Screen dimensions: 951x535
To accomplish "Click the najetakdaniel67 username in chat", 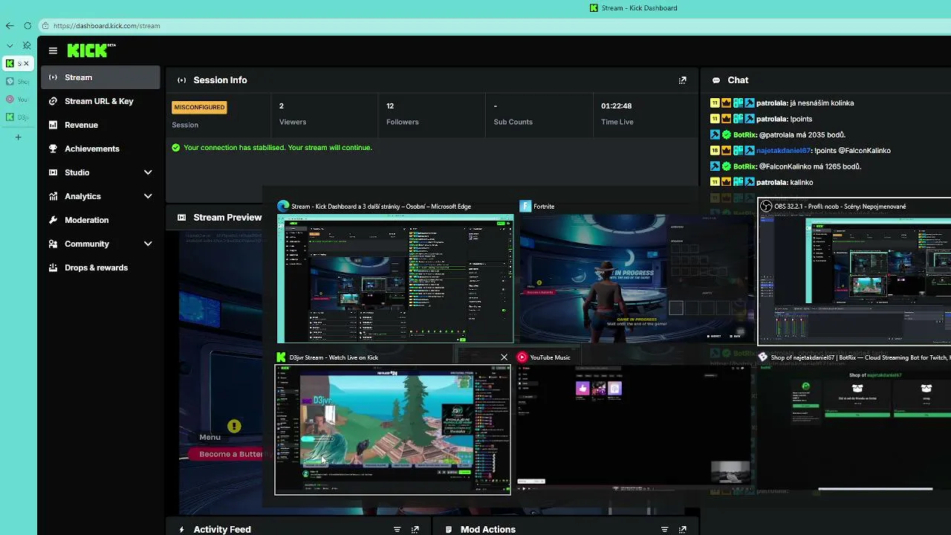I will click(x=784, y=151).
